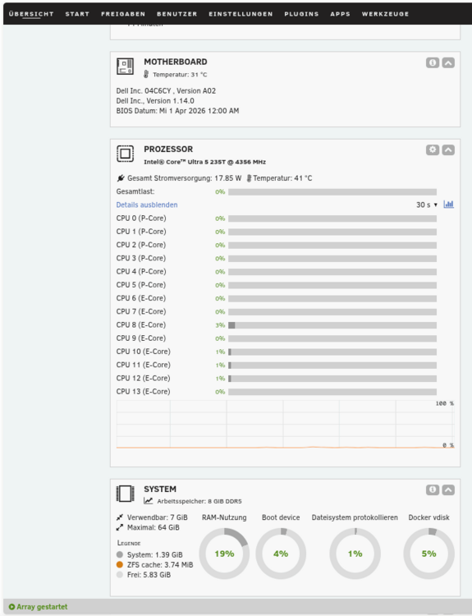This screenshot has height=616, width=472.
Task: Click 'ZFS cache: 3.74 MiB' text
Action: 160,564
